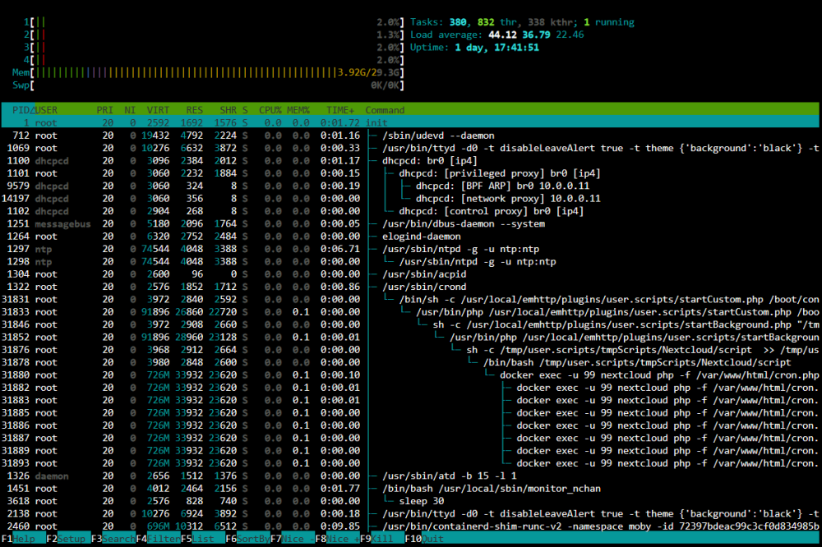Click F7 Nice minus in the footer
This screenshot has height=547, width=822.
click(x=293, y=539)
